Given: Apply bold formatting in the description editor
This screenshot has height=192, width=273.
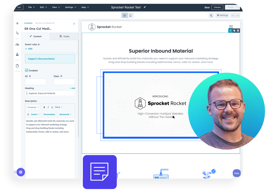Looking at the screenshot, I should 44,107.
